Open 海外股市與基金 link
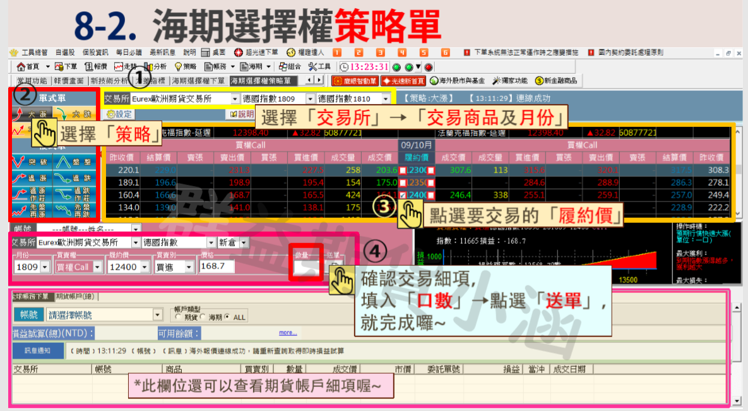Image resolution: width=748 pixels, height=411 pixels. click(x=458, y=81)
